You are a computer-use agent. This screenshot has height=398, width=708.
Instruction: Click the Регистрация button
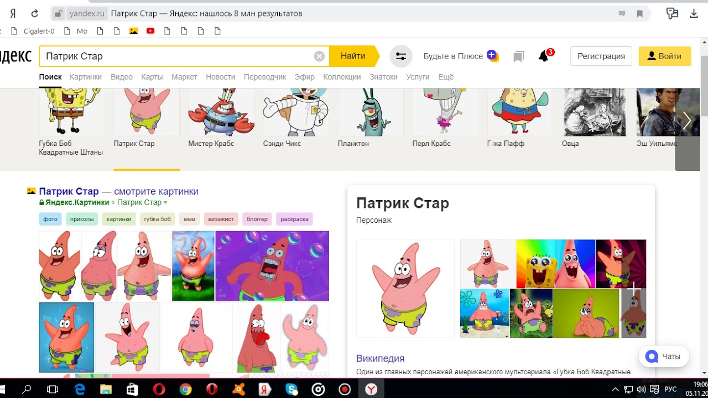(x=601, y=56)
